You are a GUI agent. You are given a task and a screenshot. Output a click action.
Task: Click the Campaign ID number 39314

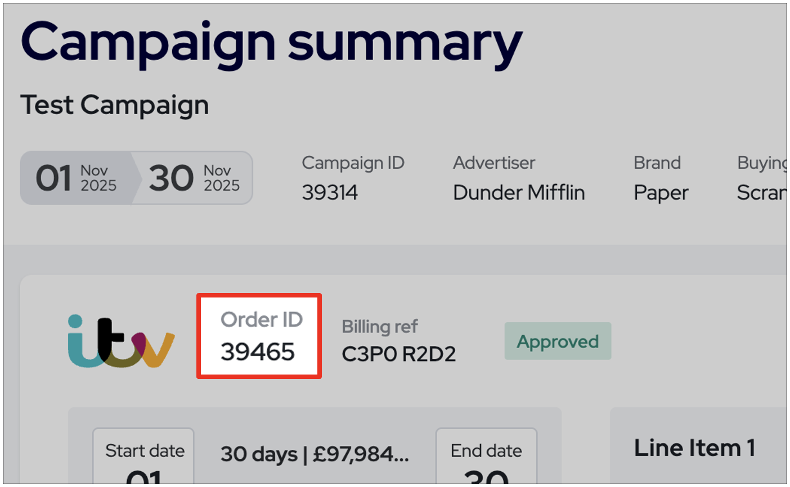point(330,193)
